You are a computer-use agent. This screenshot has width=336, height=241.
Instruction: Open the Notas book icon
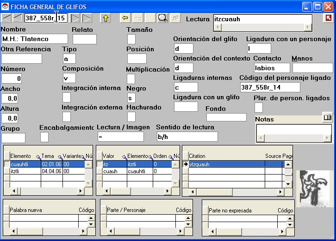pos(327,118)
